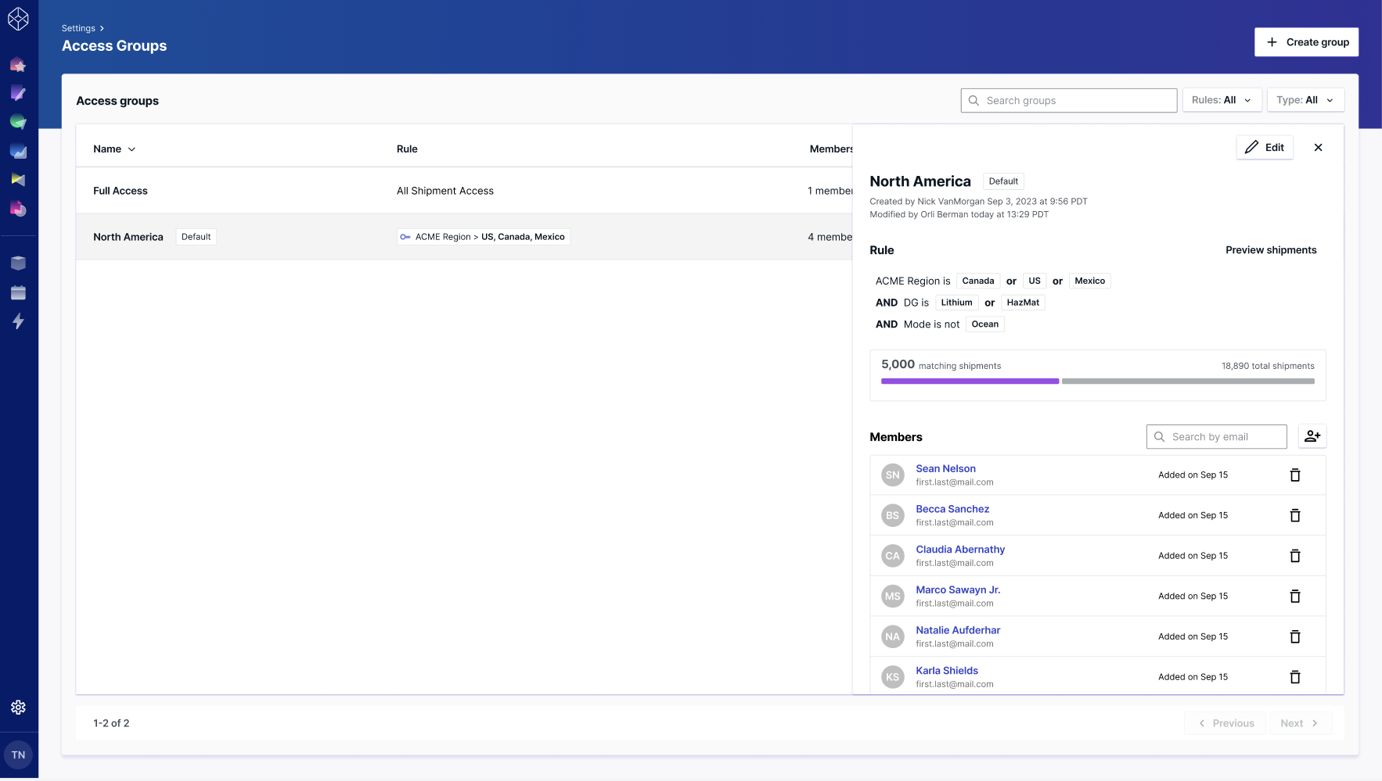Focus the Search by email field
Viewport: 1382px width, 781px height.
(x=1217, y=437)
